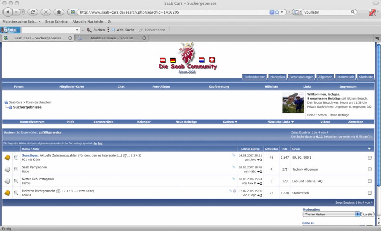
Task: Tick the checkbox for the Technik Allgemein row
Action: pos(369,169)
